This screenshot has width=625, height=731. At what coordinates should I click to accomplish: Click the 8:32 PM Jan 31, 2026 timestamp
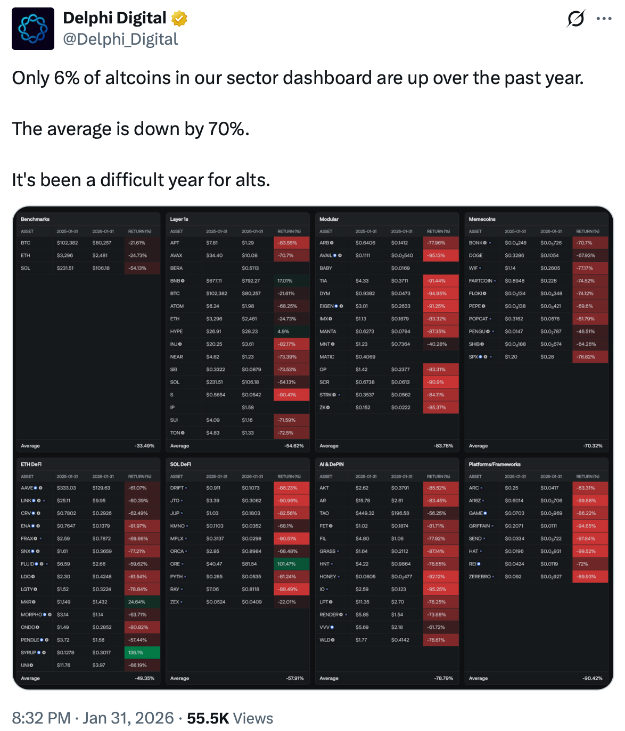93,718
